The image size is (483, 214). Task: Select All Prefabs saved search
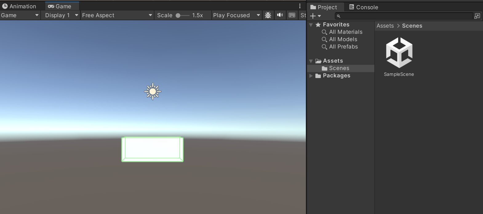[x=343, y=47]
